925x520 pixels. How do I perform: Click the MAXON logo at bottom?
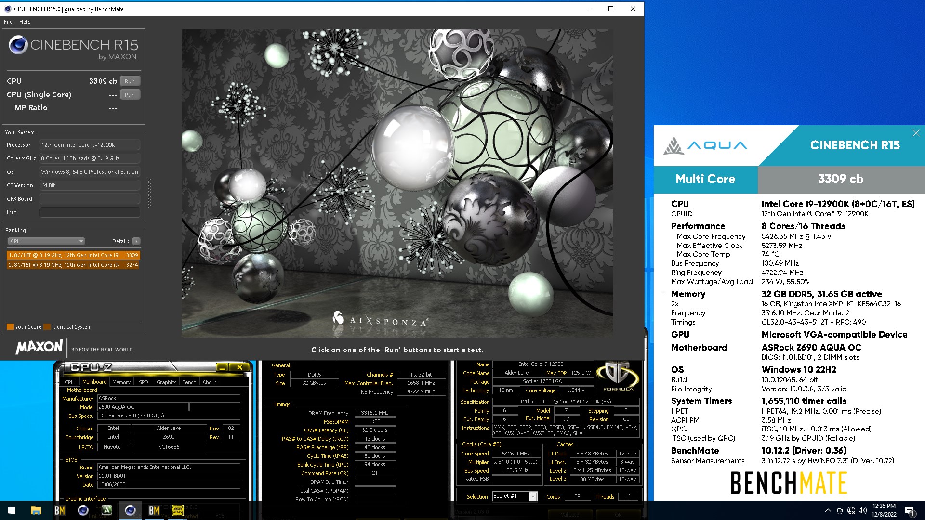point(40,347)
